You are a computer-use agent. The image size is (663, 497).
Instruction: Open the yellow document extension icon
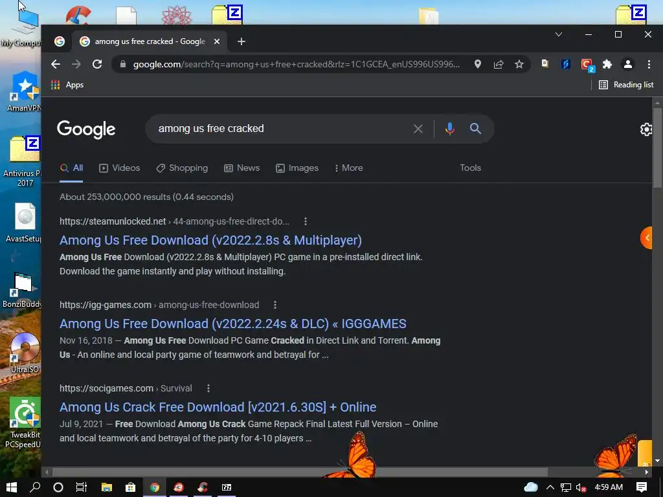(x=545, y=64)
